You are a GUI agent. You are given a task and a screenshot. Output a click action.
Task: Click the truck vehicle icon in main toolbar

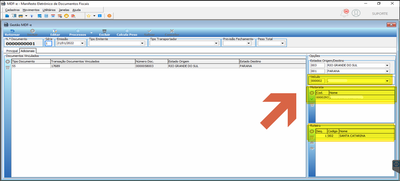click(21, 16)
